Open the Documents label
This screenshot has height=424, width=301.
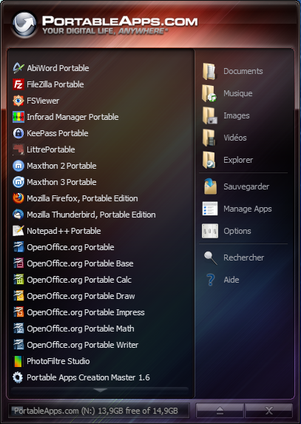pos(243,71)
